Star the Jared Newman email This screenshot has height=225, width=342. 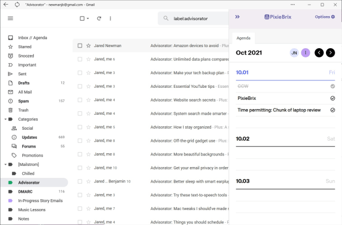click(88, 45)
